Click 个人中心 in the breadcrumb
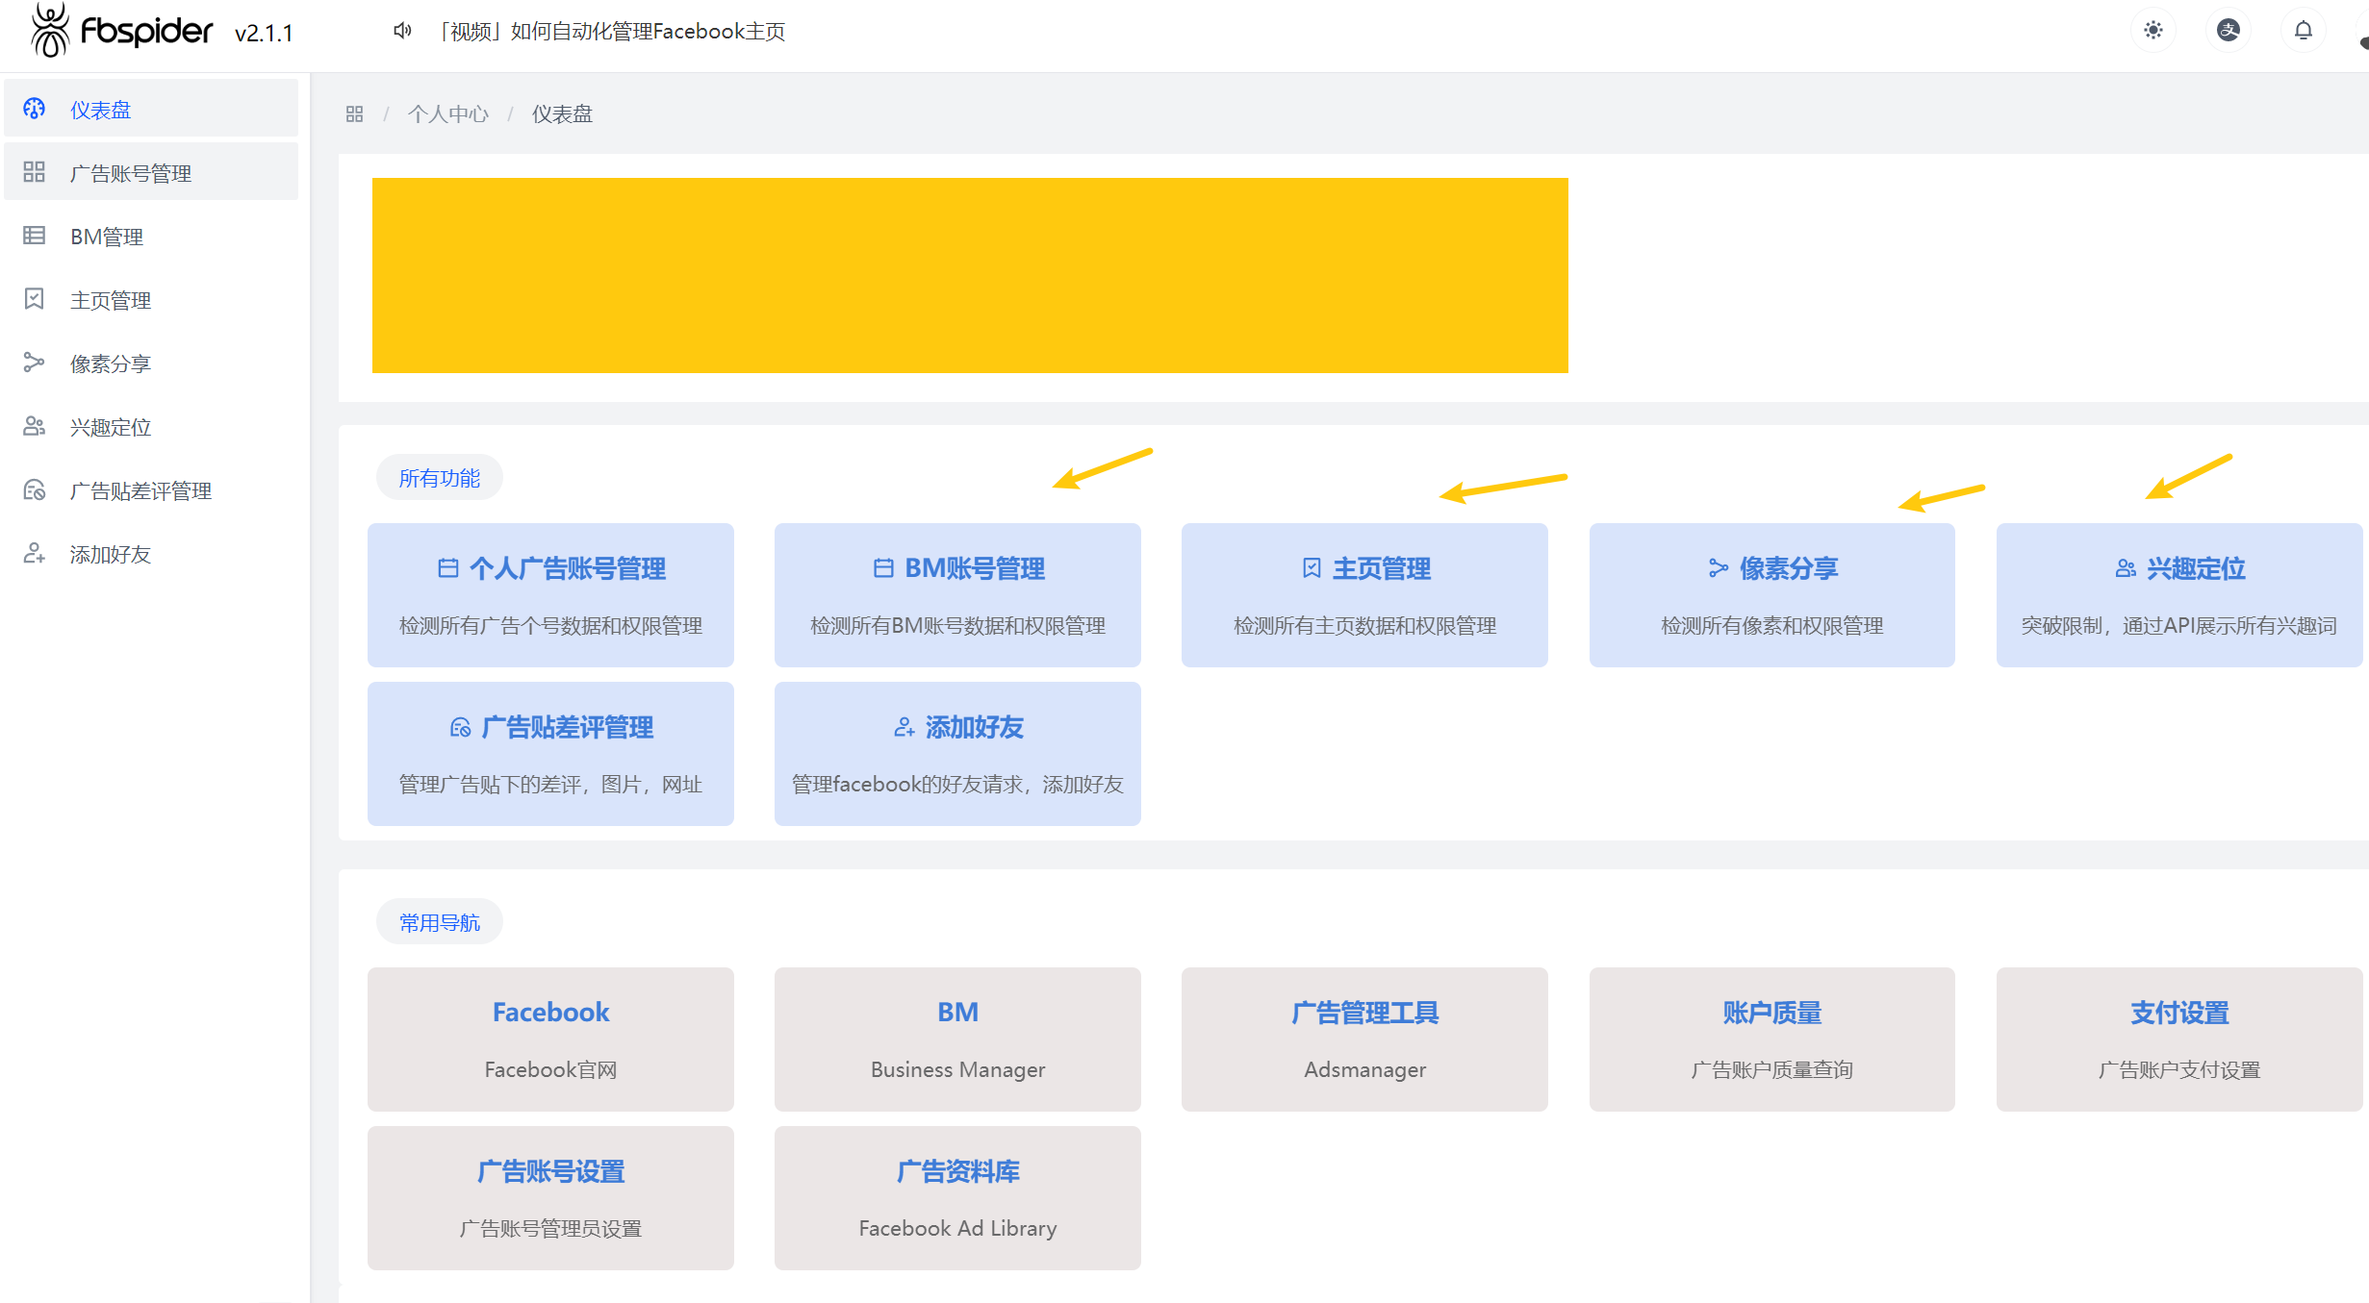Image resolution: width=2369 pixels, height=1303 pixels. [448, 114]
